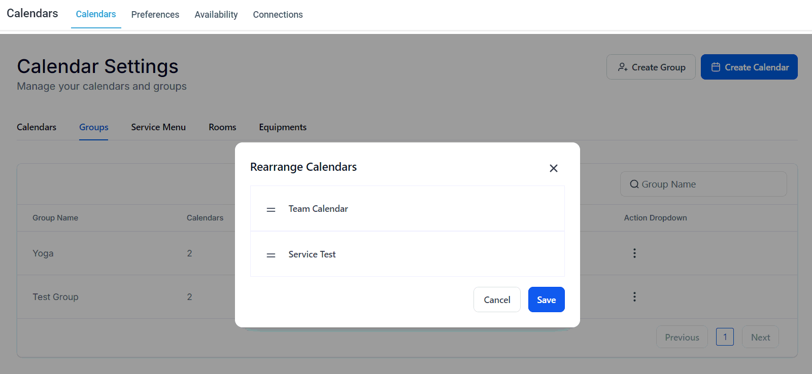Go to the Connections top tab
The width and height of the screenshot is (812, 374).
tap(278, 15)
